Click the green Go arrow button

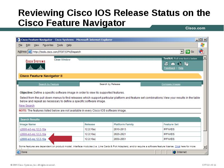click(x=188, y=52)
